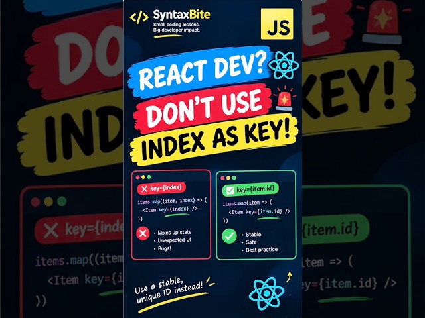This screenshot has width=425, height=318.
Task: Click the 'Big developer impact.' tagline
Action: pyautogui.click(x=177, y=30)
